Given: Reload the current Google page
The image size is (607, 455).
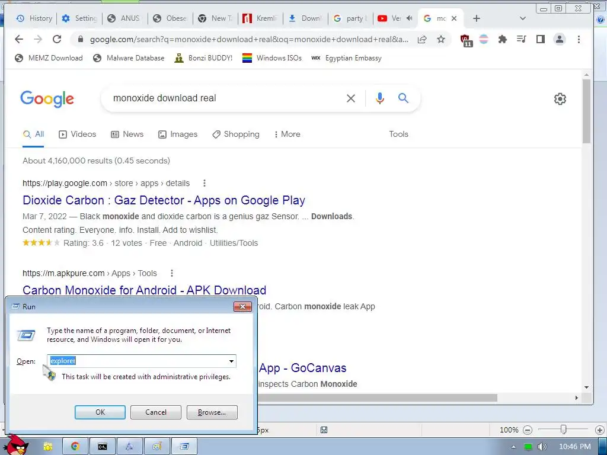Looking at the screenshot, I should (x=57, y=39).
